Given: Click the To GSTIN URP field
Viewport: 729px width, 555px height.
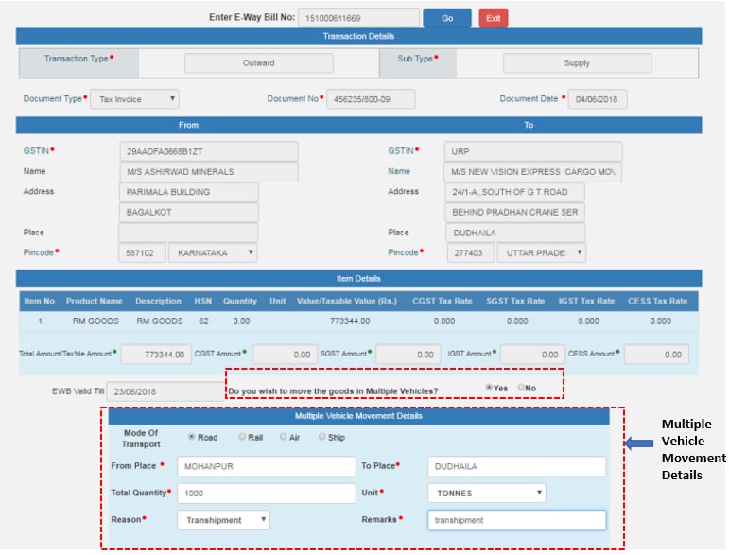Looking at the screenshot, I should (x=533, y=151).
